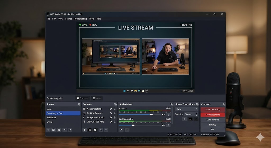The height and width of the screenshot is (148, 271).
Task: Click the search icon in the preview taskbar
Action: (x=128, y=91)
